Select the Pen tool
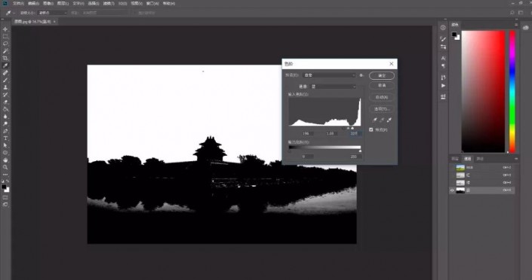Screen dimensions: 532x280 point(5,131)
